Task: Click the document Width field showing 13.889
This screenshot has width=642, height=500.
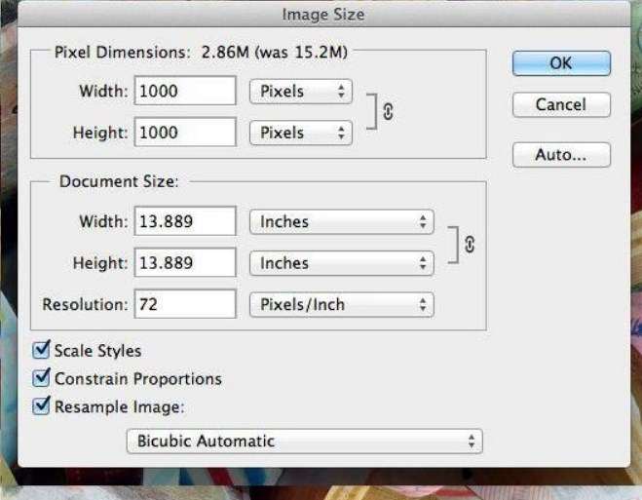Action: coord(185,222)
